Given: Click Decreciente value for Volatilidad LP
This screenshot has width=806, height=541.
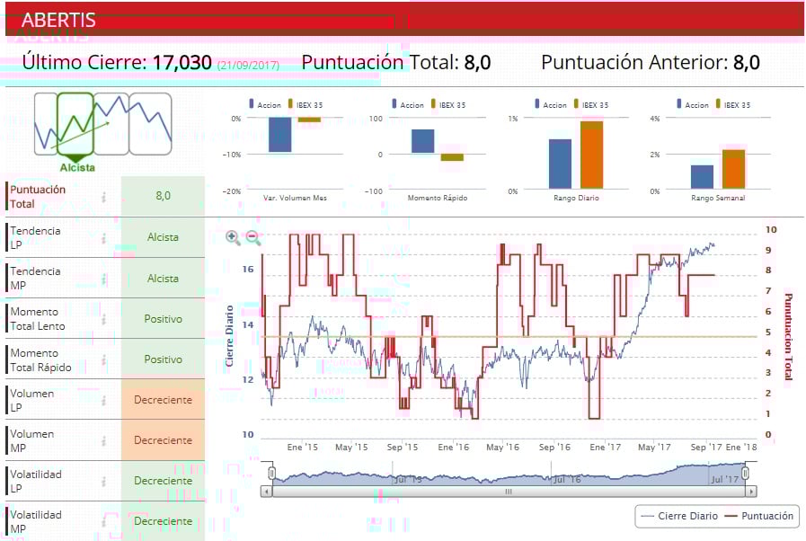Looking at the screenshot, I should pos(163,480).
